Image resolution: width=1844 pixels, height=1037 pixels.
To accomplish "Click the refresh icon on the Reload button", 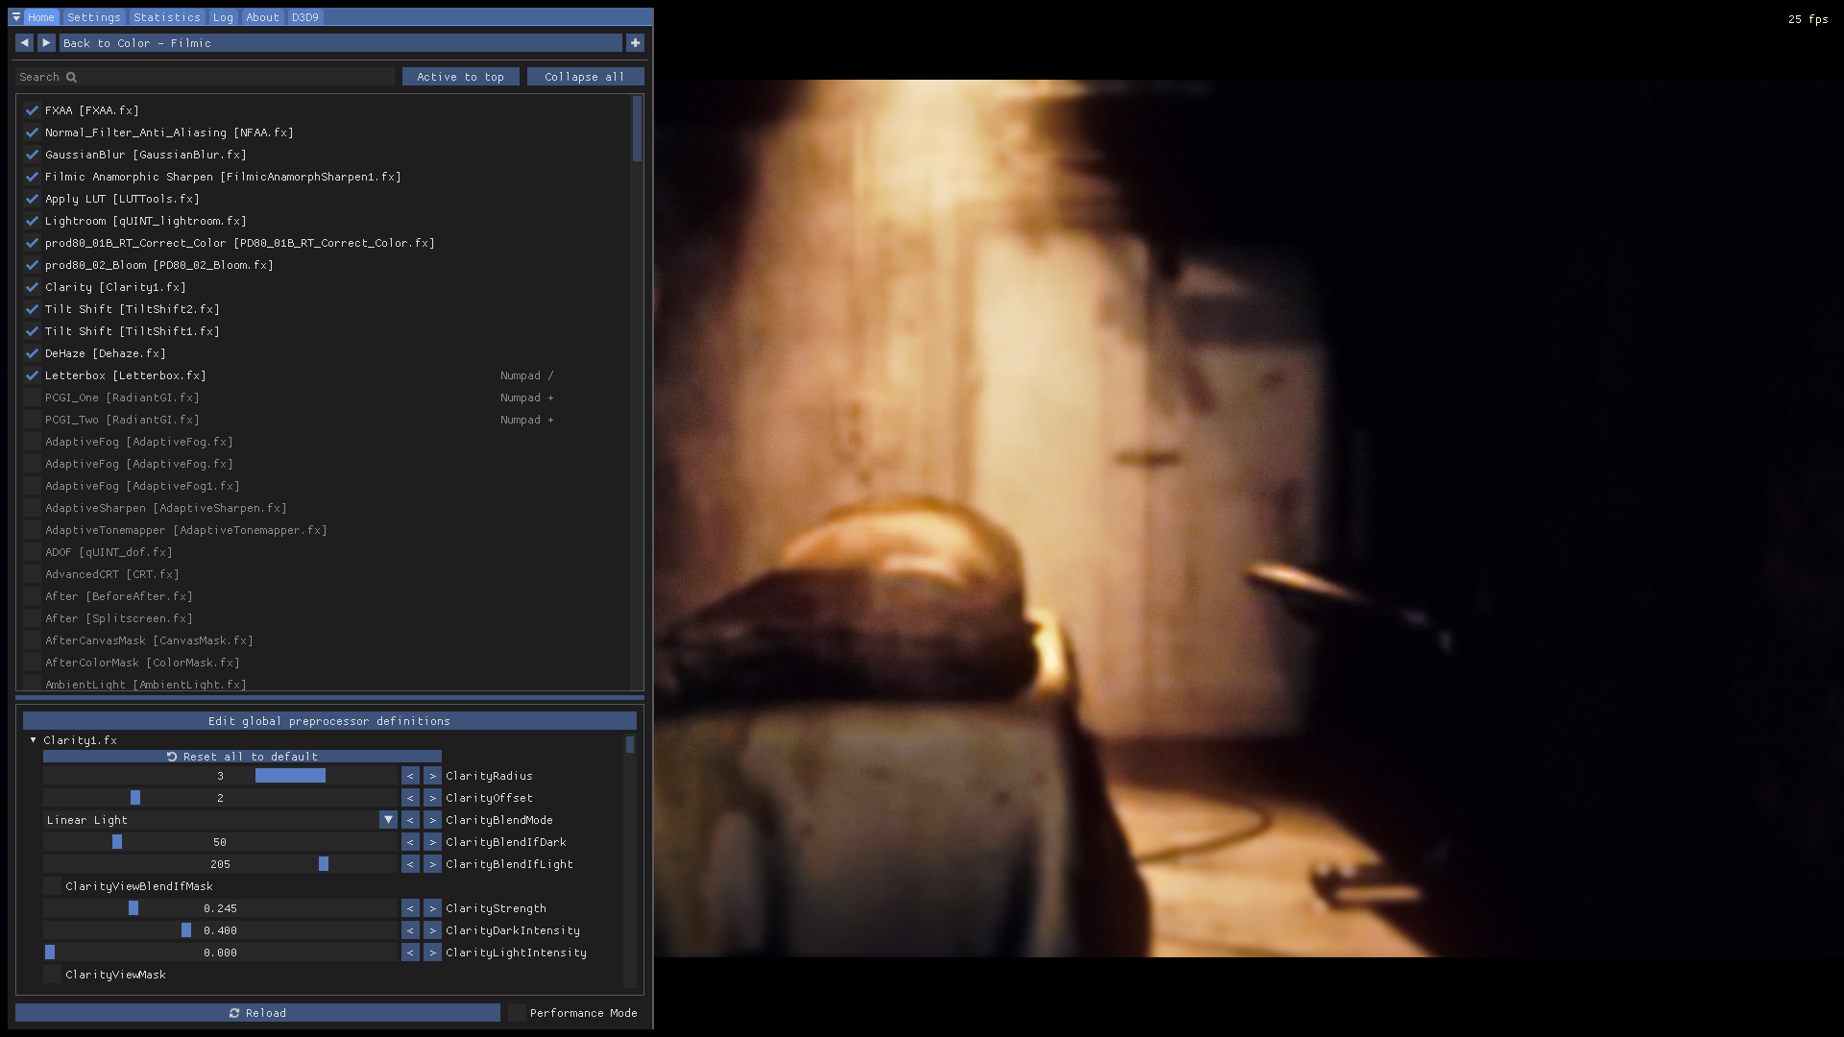I will (x=234, y=1012).
